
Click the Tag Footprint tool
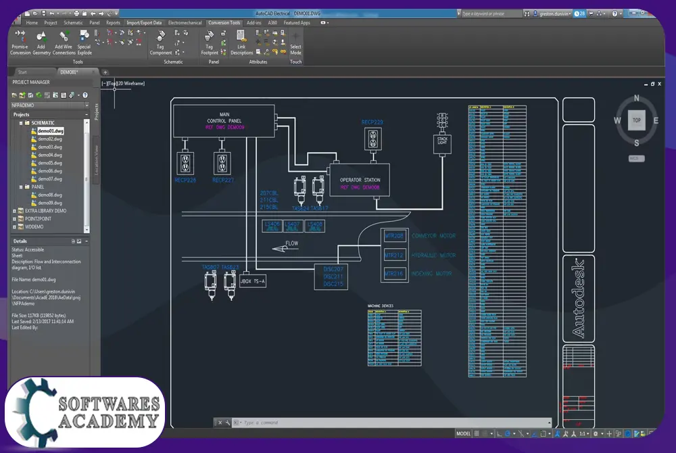tap(210, 42)
